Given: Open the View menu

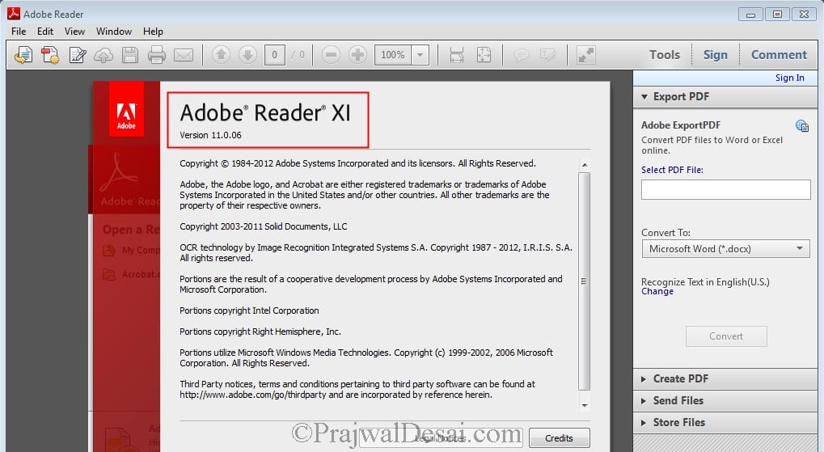Looking at the screenshot, I should pyautogui.click(x=74, y=32).
